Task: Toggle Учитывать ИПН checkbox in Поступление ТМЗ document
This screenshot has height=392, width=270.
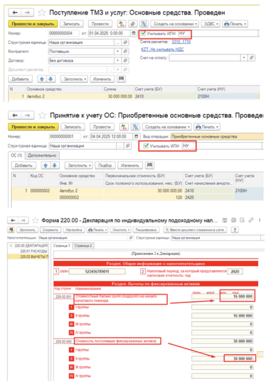Action: 143,33
